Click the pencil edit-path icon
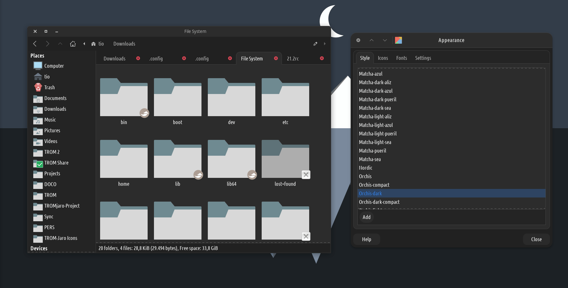The width and height of the screenshot is (568, 288). tap(315, 44)
